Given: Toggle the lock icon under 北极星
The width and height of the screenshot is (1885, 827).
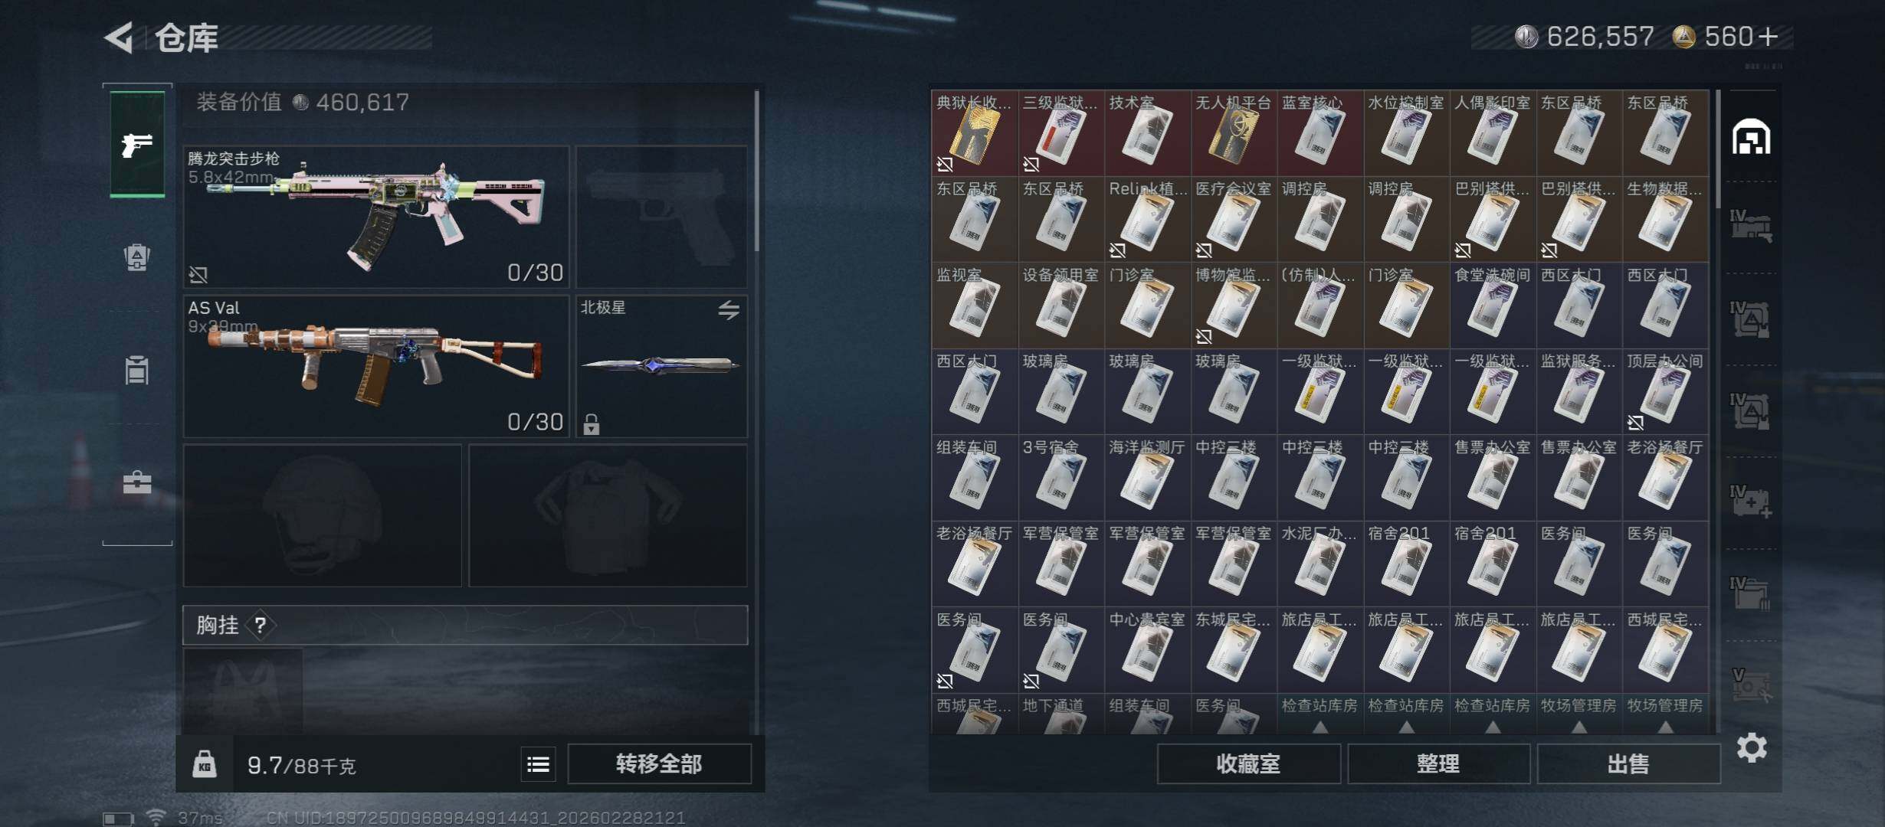Looking at the screenshot, I should pos(591,424).
